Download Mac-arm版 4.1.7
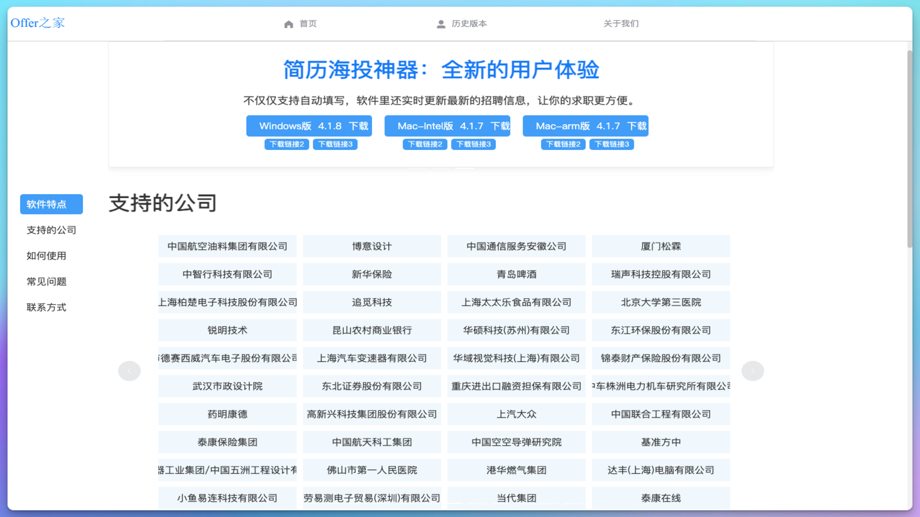Screen dimensions: 920x517 585,126
